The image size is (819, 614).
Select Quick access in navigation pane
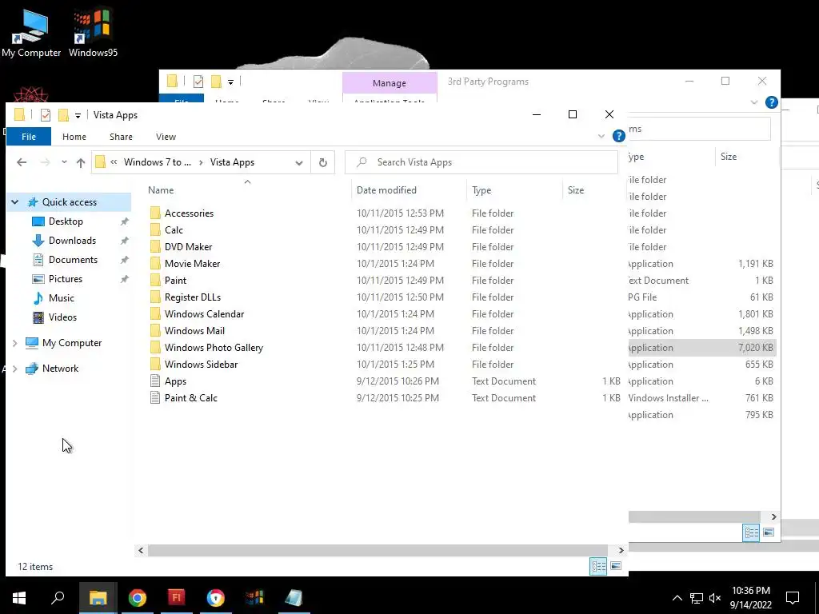[70, 202]
